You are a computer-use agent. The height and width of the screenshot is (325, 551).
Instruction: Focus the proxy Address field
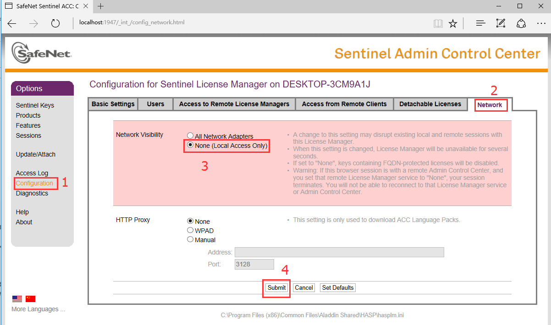[x=339, y=252]
